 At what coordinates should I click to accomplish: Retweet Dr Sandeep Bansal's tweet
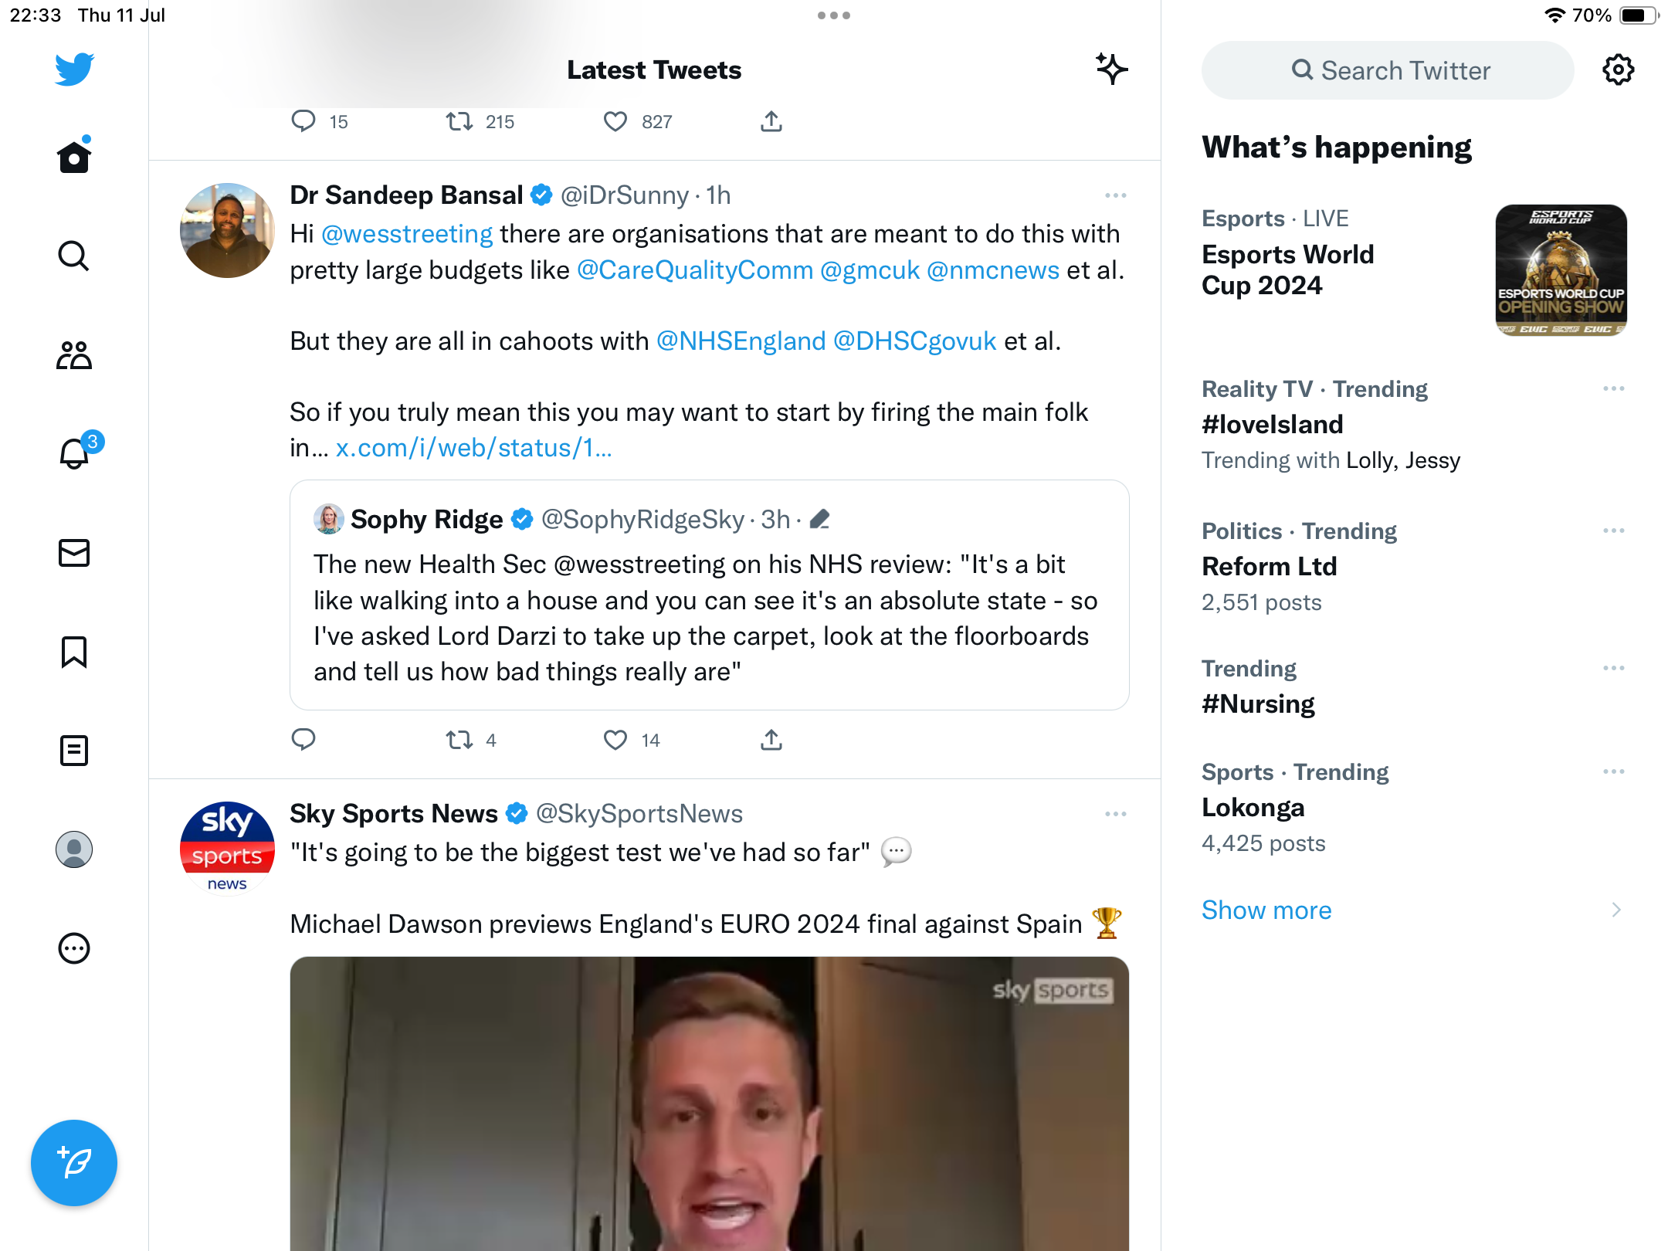click(460, 741)
